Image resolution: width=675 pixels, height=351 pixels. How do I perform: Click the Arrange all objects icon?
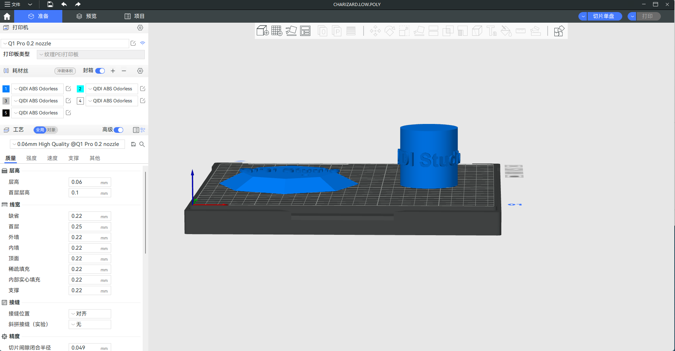[305, 31]
